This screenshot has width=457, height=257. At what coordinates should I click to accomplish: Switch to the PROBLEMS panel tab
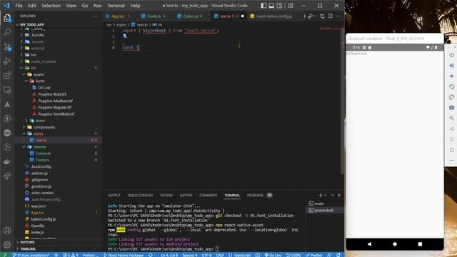255,195
